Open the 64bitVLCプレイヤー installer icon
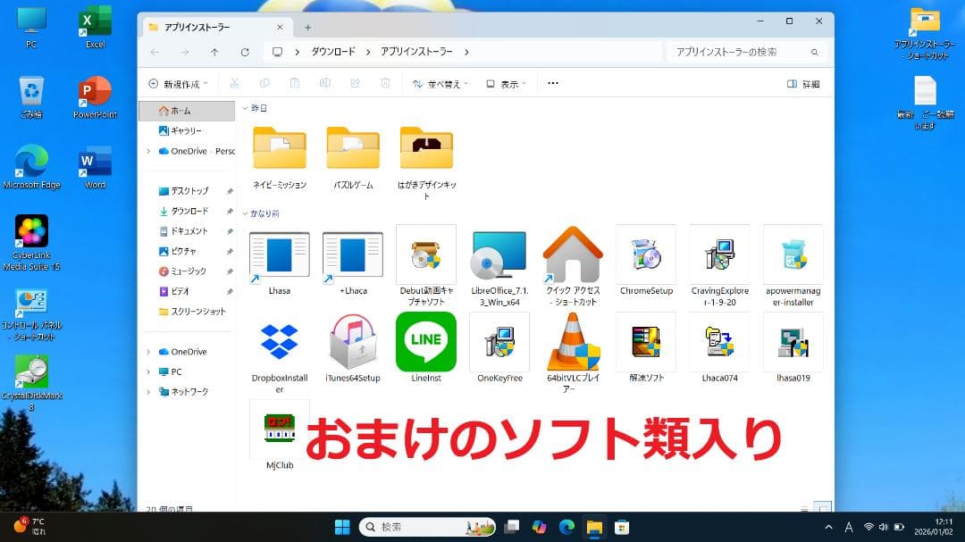 [573, 343]
